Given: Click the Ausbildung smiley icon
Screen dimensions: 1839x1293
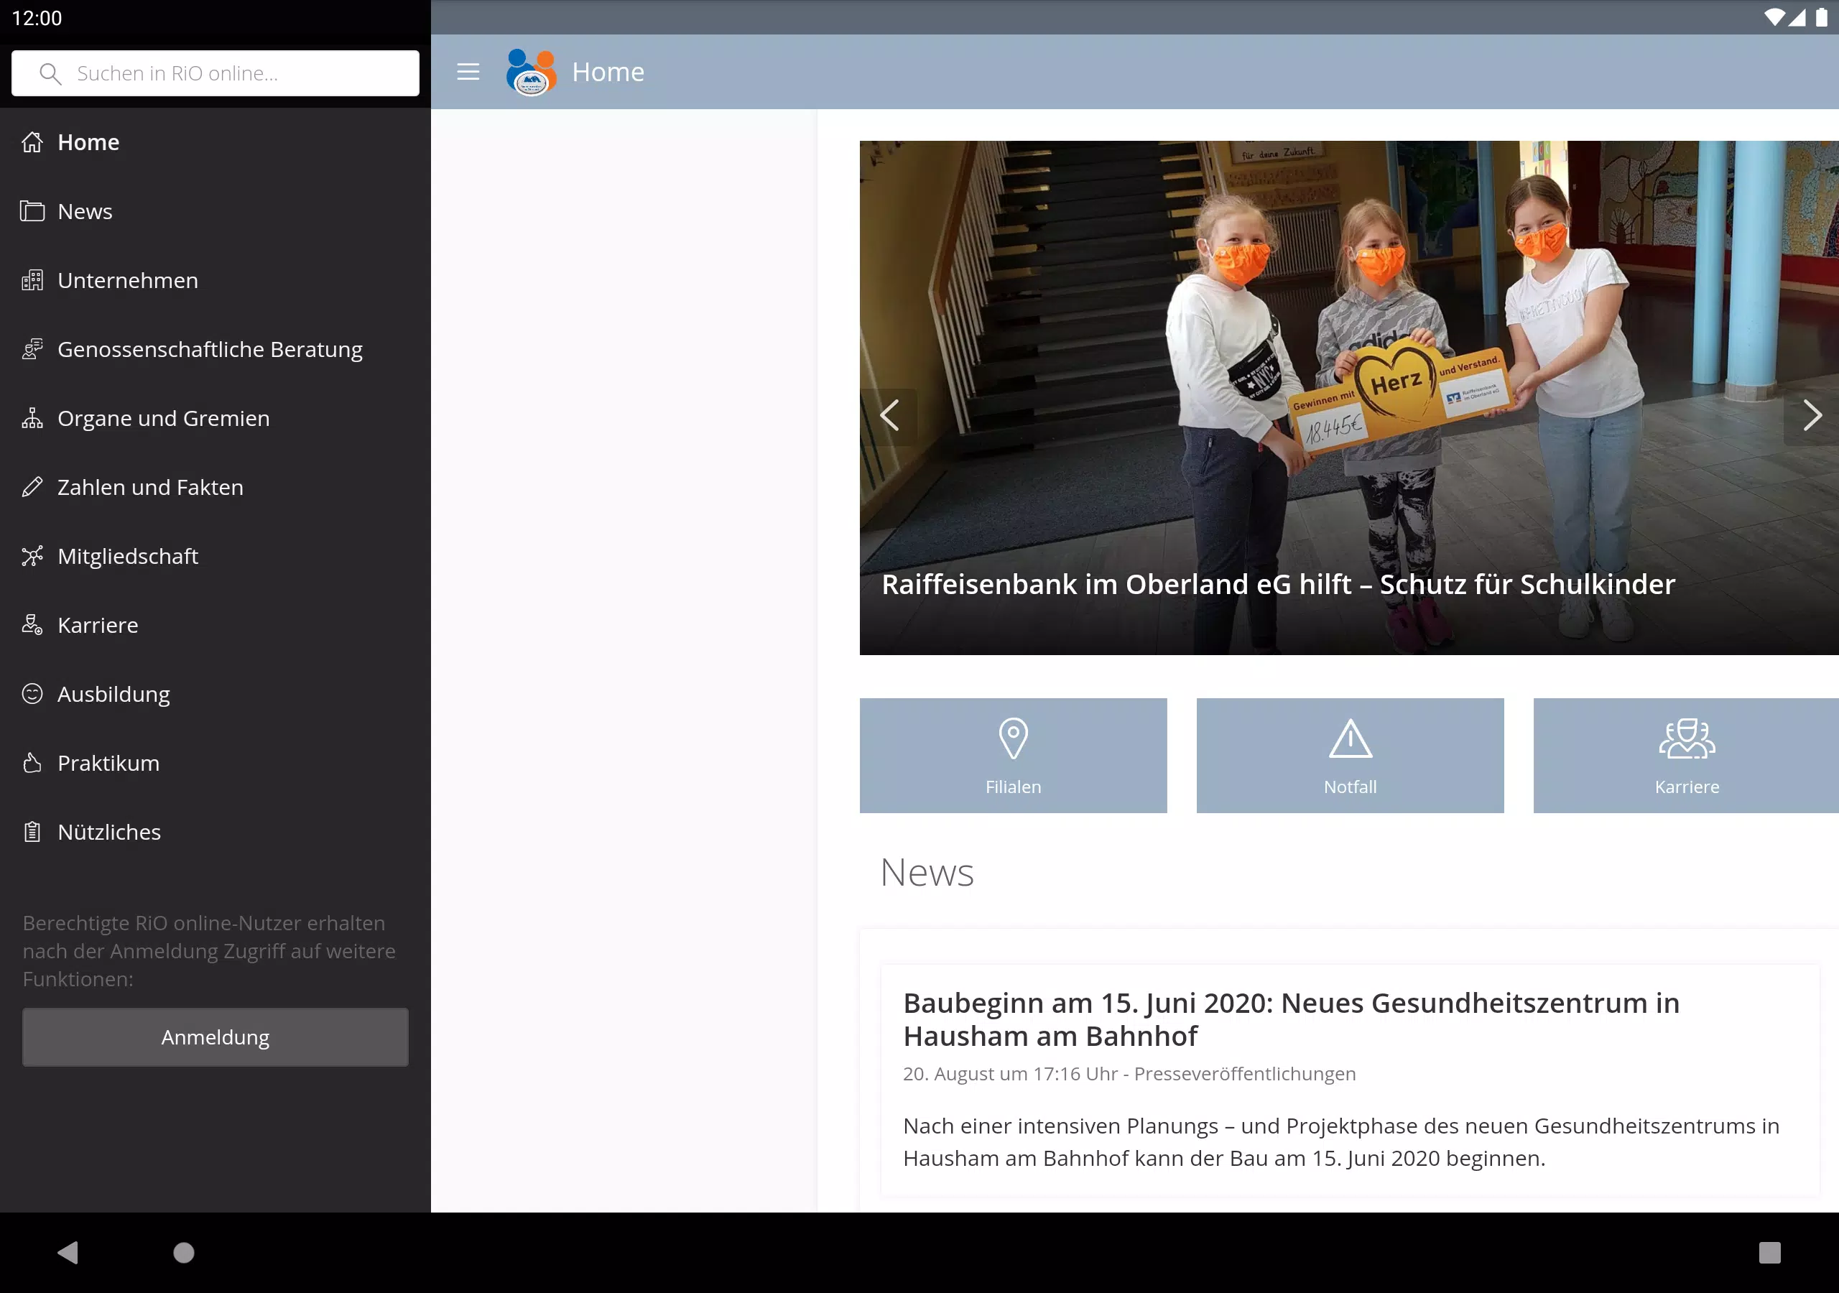Looking at the screenshot, I should coord(32,694).
